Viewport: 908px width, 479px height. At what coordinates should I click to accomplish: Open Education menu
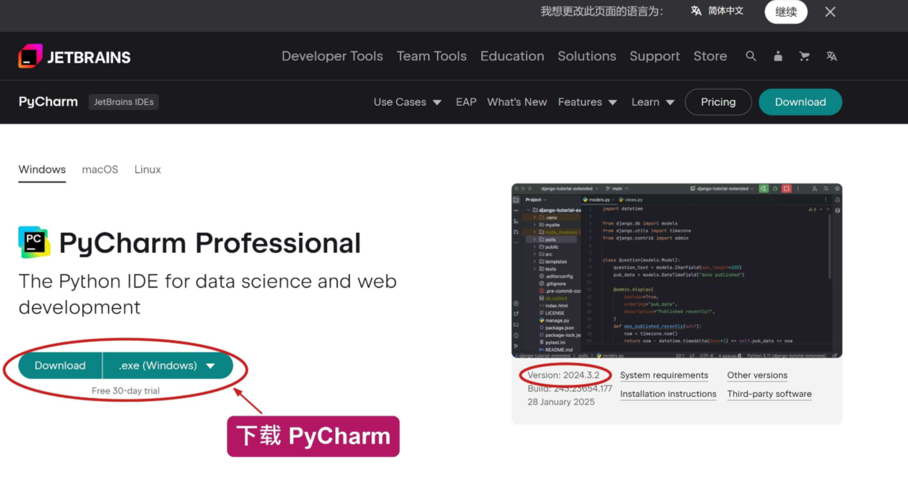click(x=512, y=56)
